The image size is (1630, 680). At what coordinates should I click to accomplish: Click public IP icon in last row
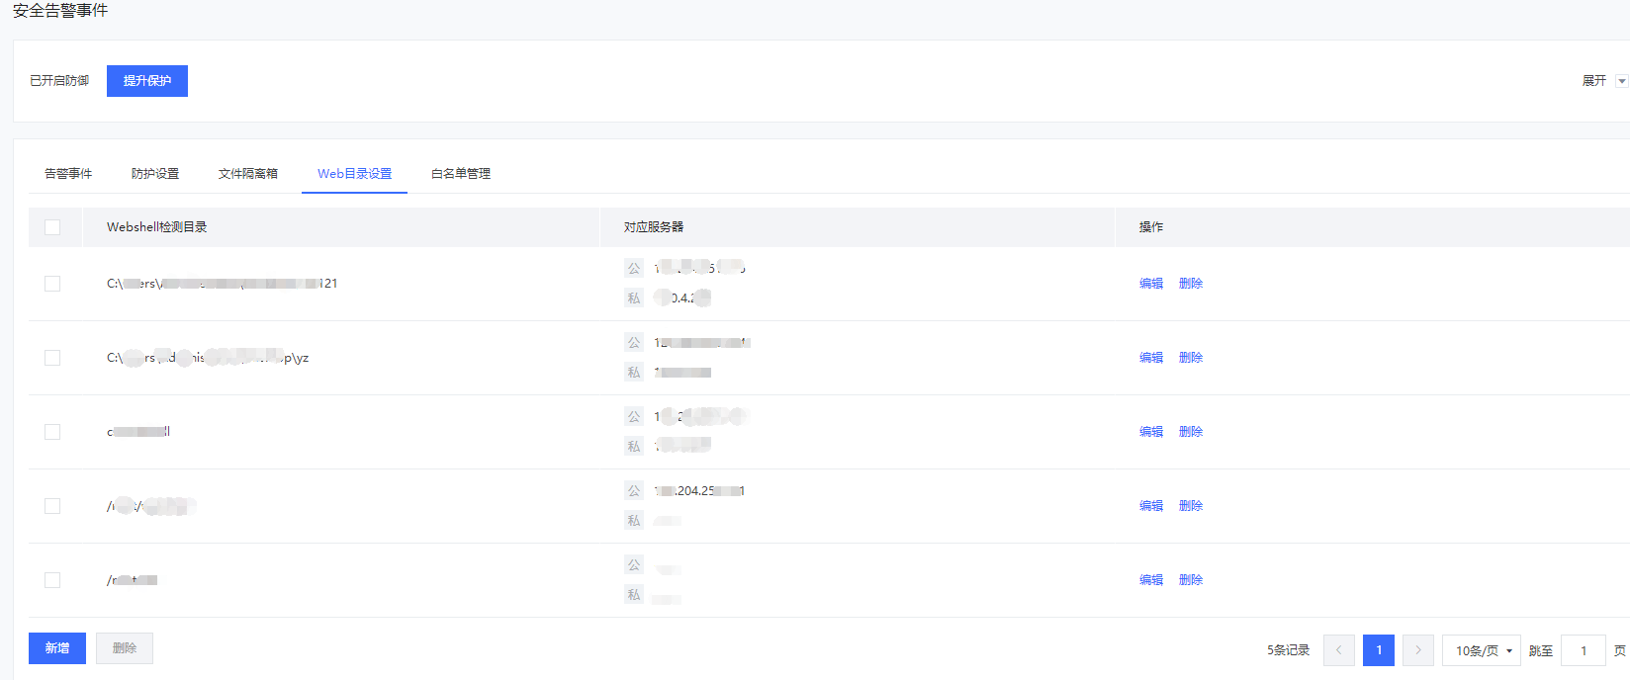[x=634, y=564]
